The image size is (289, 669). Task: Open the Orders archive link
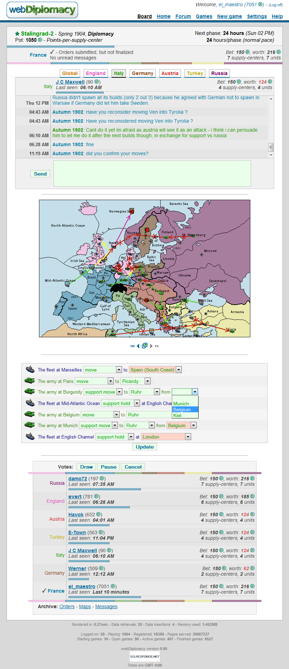(x=67, y=606)
